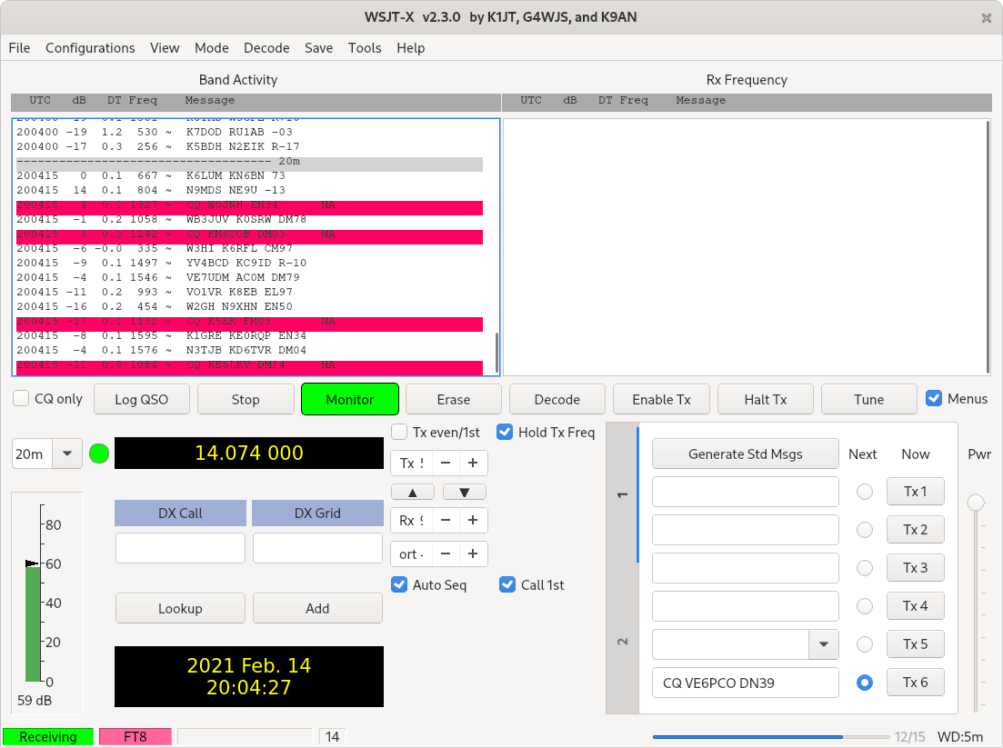The image size is (1003, 748).
Task: Start tuning with the Tune button
Action: pyautogui.click(x=868, y=400)
